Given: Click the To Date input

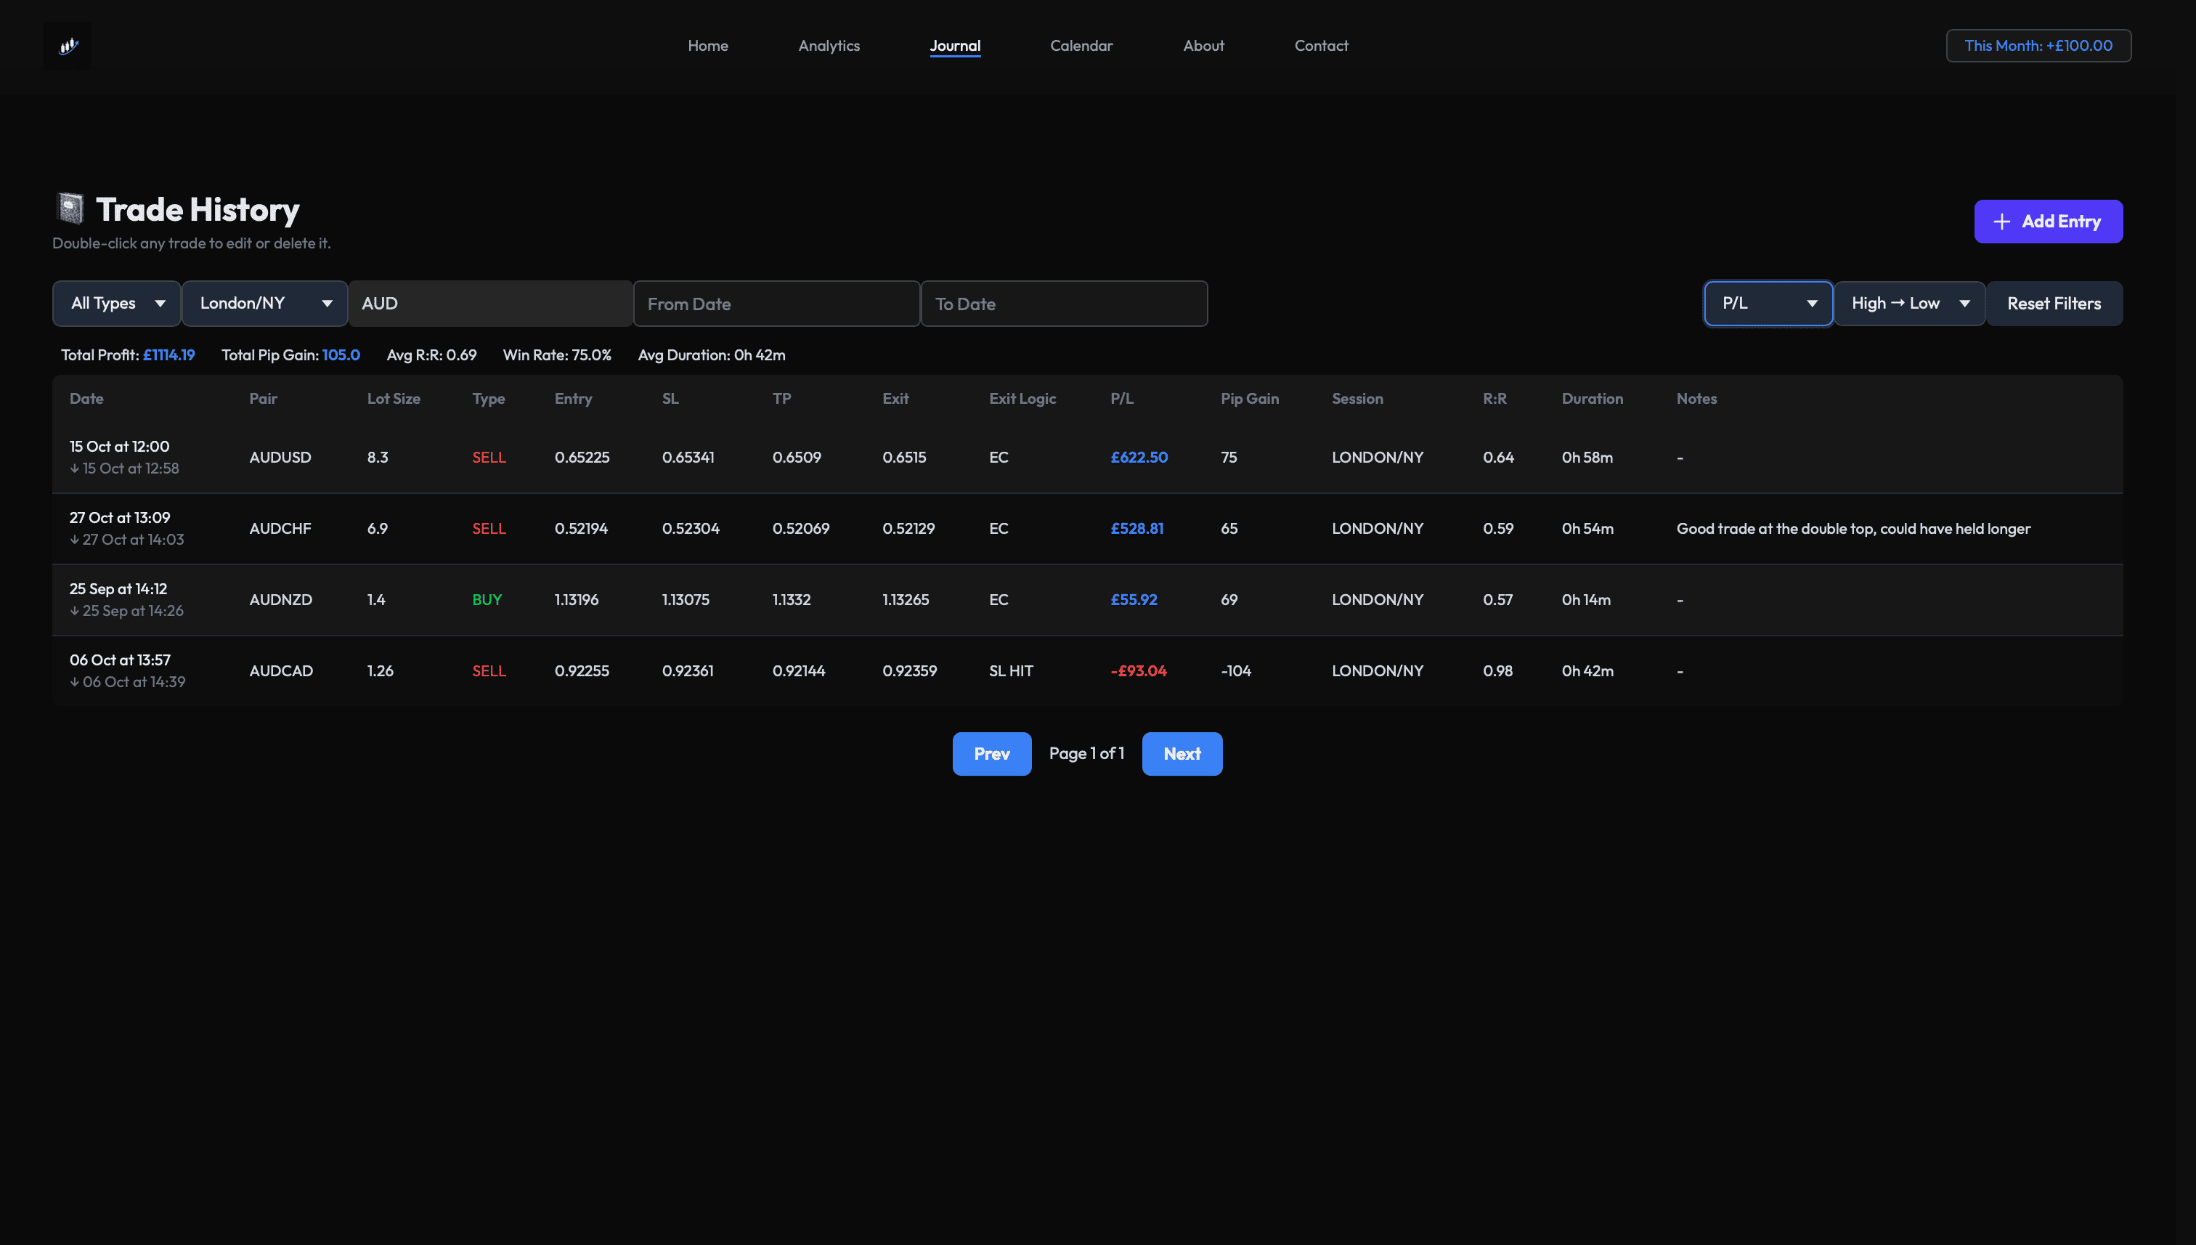Looking at the screenshot, I should pos(1063,304).
